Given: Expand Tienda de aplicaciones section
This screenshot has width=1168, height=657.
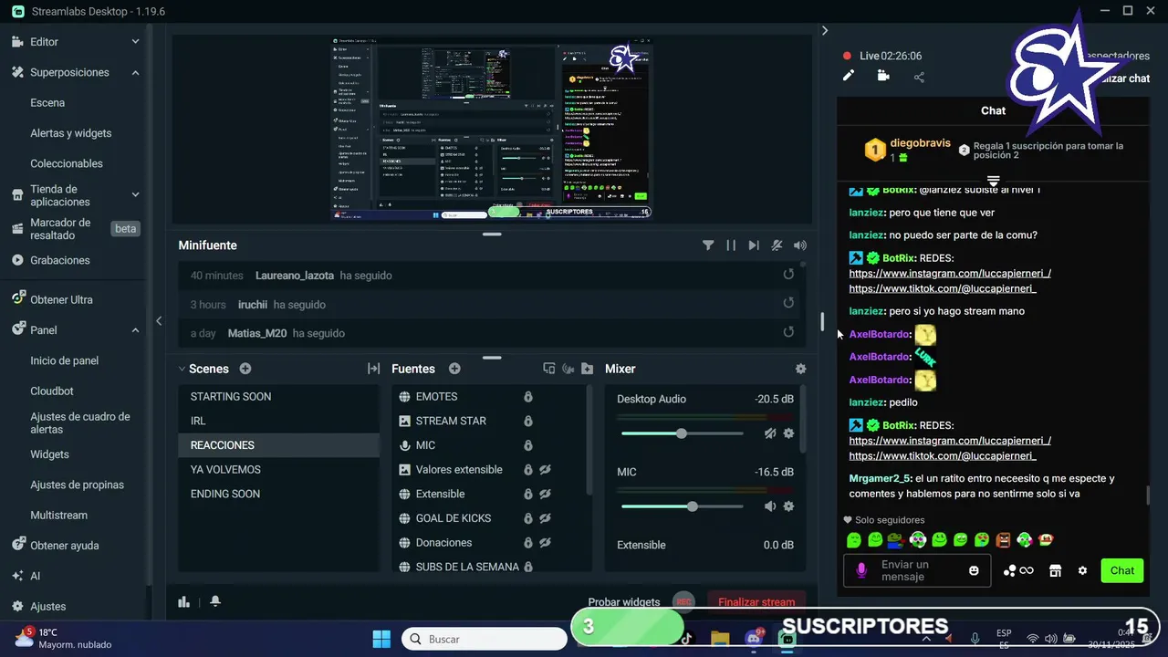Looking at the screenshot, I should click(x=135, y=194).
